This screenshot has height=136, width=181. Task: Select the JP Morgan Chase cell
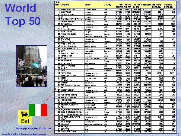pos(72,76)
